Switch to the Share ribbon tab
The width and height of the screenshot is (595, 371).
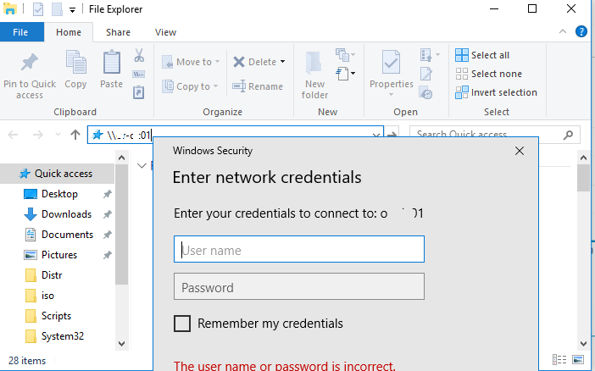click(118, 32)
